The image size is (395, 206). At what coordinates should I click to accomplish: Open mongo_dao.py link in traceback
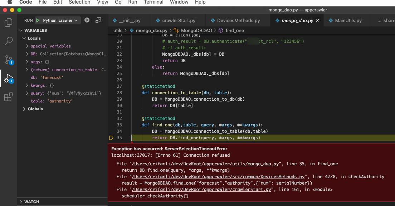[x=205, y=164]
